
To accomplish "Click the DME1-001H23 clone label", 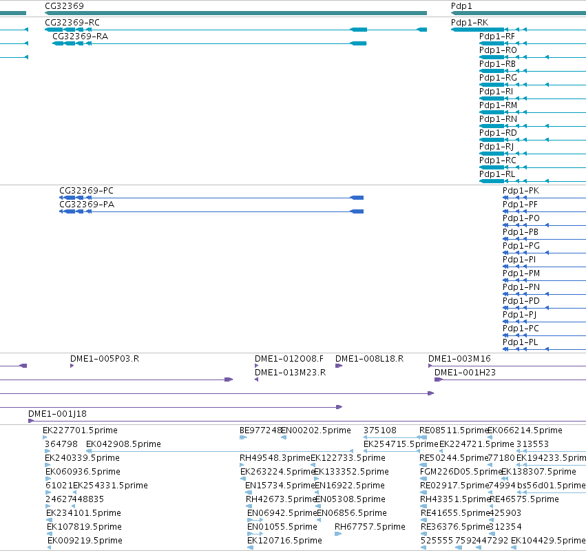I will pyautogui.click(x=465, y=373).
